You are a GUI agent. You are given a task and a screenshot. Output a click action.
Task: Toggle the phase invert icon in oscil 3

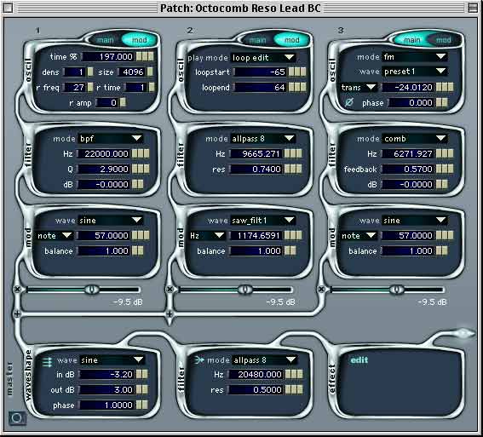click(x=348, y=102)
